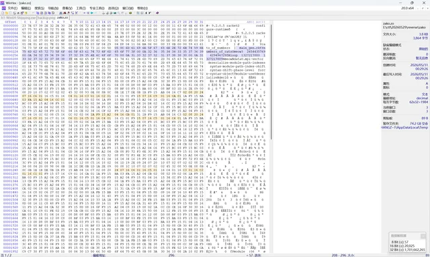Click the 3.8 KB file size value
The height and width of the screenshot is (257, 430).
coord(423,34)
